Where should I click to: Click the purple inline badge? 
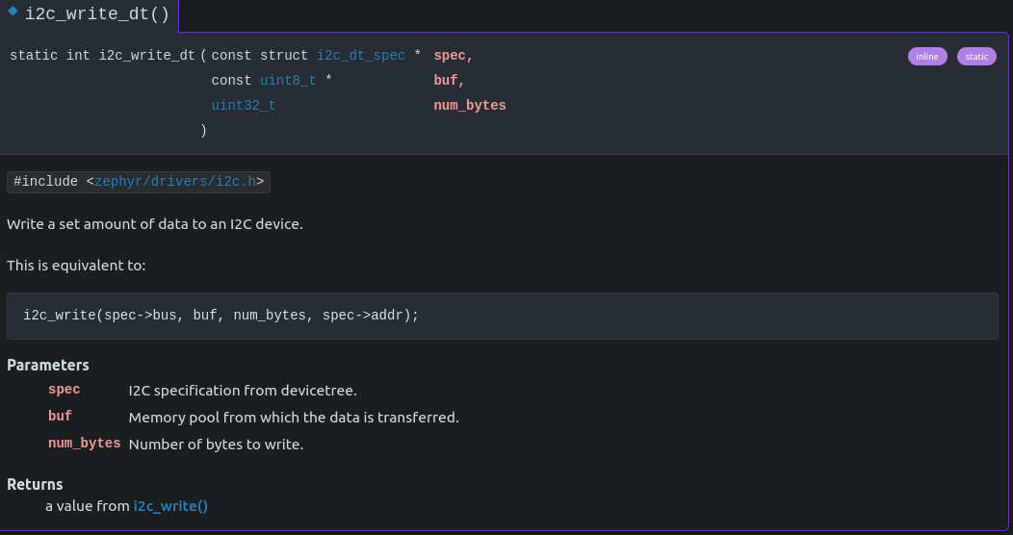click(927, 56)
